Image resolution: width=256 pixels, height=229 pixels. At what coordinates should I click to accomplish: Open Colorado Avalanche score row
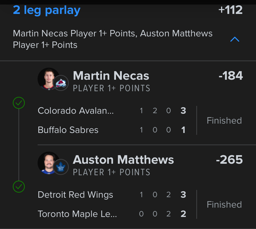[x=112, y=111]
